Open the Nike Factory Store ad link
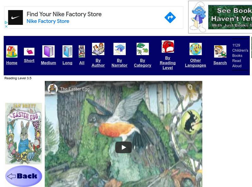 48,21
